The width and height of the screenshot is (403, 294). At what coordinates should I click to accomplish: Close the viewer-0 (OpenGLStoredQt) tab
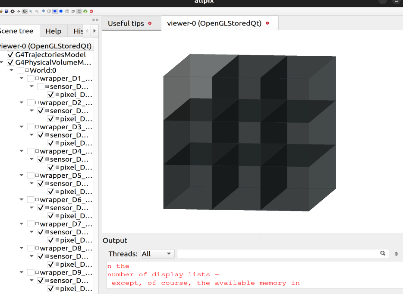(268, 23)
